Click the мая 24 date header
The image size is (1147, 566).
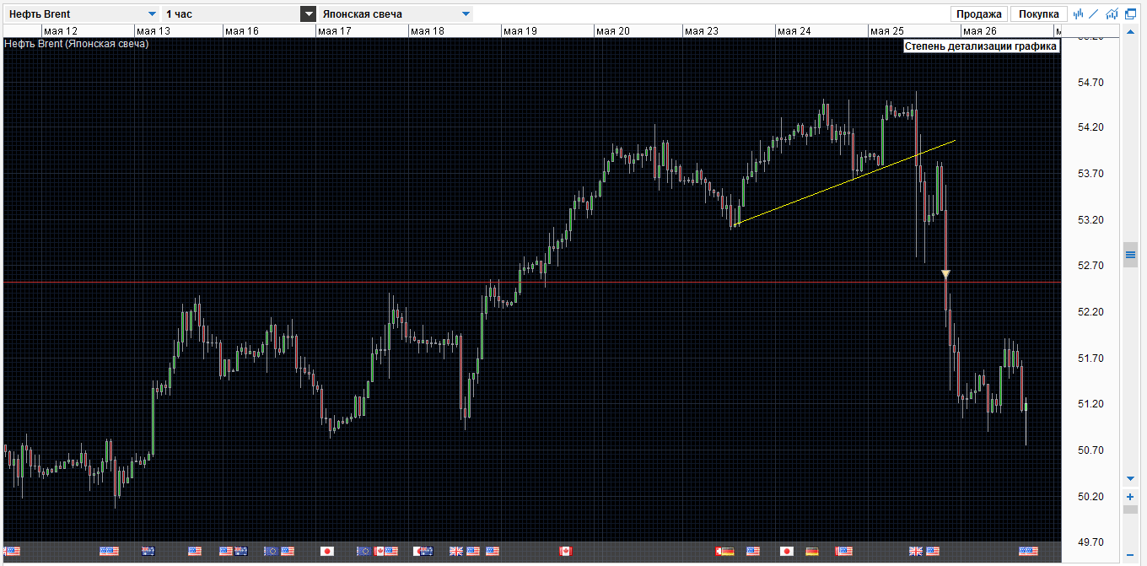794,30
